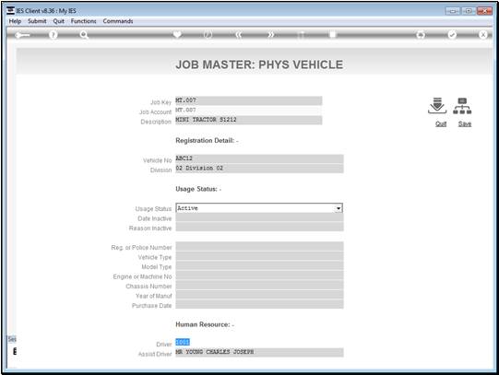Click the Save hierarchy icon
The image size is (499, 375).
(x=462, y=106)
